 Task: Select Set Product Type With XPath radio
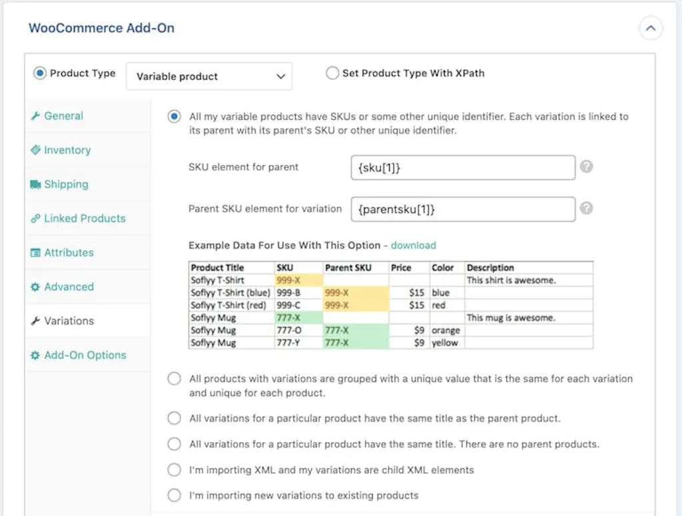[332, 73]
